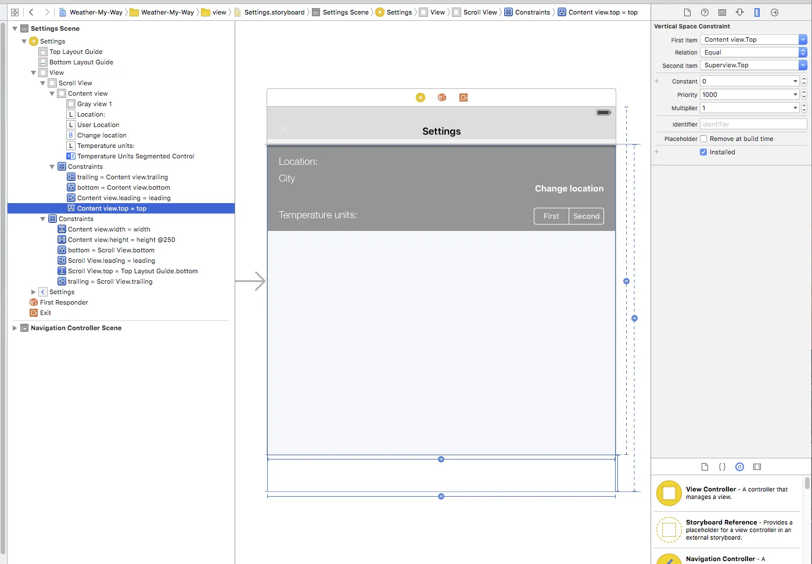Show the Quick Help inspector
Image resolution: width=812 pixels, height=564 pixels.
705,12
